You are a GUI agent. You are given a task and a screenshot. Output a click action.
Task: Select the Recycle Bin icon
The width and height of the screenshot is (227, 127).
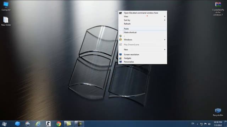(x=218, y=112)
